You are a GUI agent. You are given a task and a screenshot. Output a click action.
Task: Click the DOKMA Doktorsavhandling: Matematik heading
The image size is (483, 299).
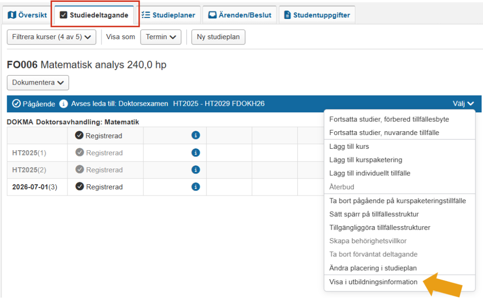(x=73, y=122)
